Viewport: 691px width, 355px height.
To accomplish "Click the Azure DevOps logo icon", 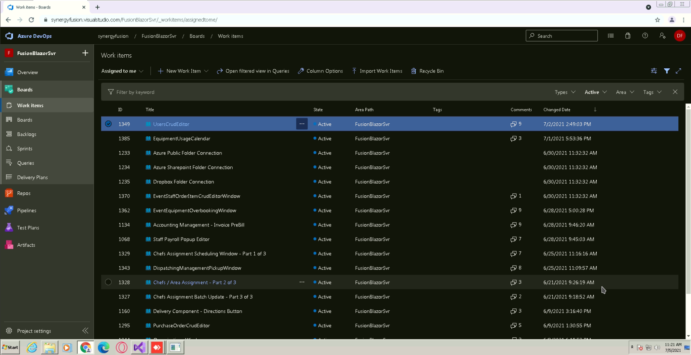I will [9, 36].
